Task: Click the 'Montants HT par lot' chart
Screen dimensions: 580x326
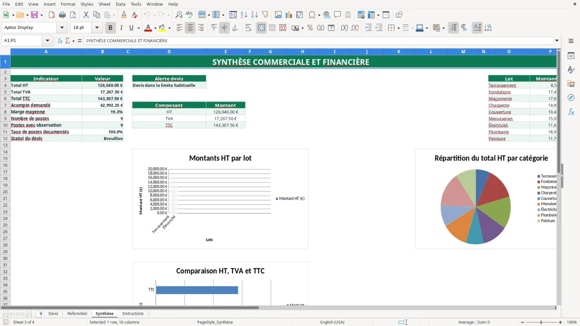Action: tap(220, 199)
